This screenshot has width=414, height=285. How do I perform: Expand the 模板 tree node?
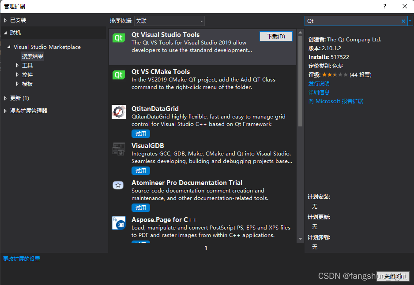[x=17, y=84]
